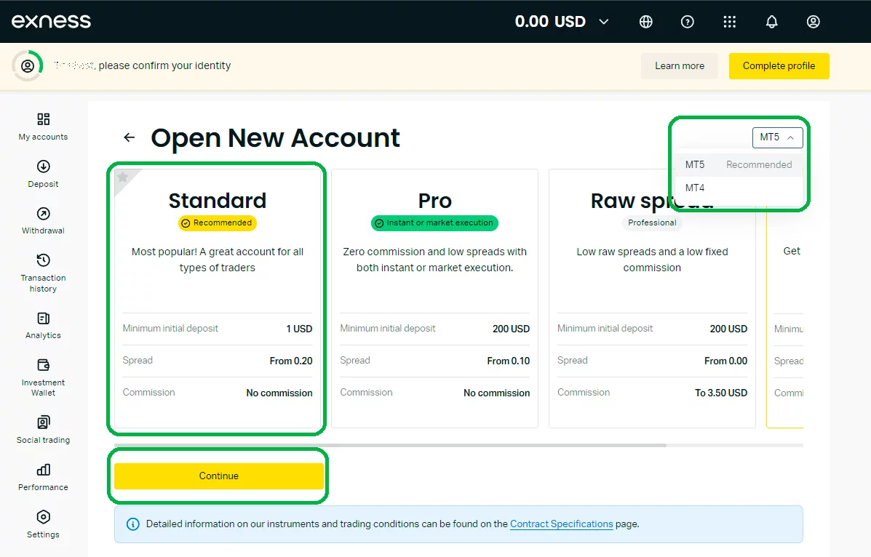The image size is (871, 557).
Task: Click the horizontal scrollbar under account cards
Action: point(389,445)
